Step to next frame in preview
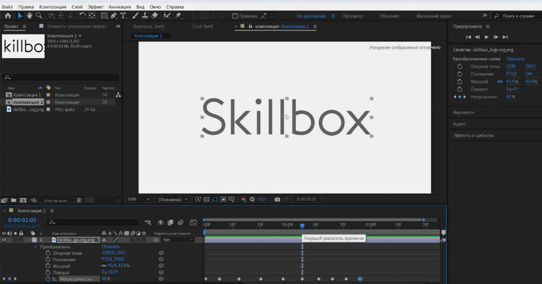The height and width of the screenshot is (284, 542). click(x=496, y=37)
